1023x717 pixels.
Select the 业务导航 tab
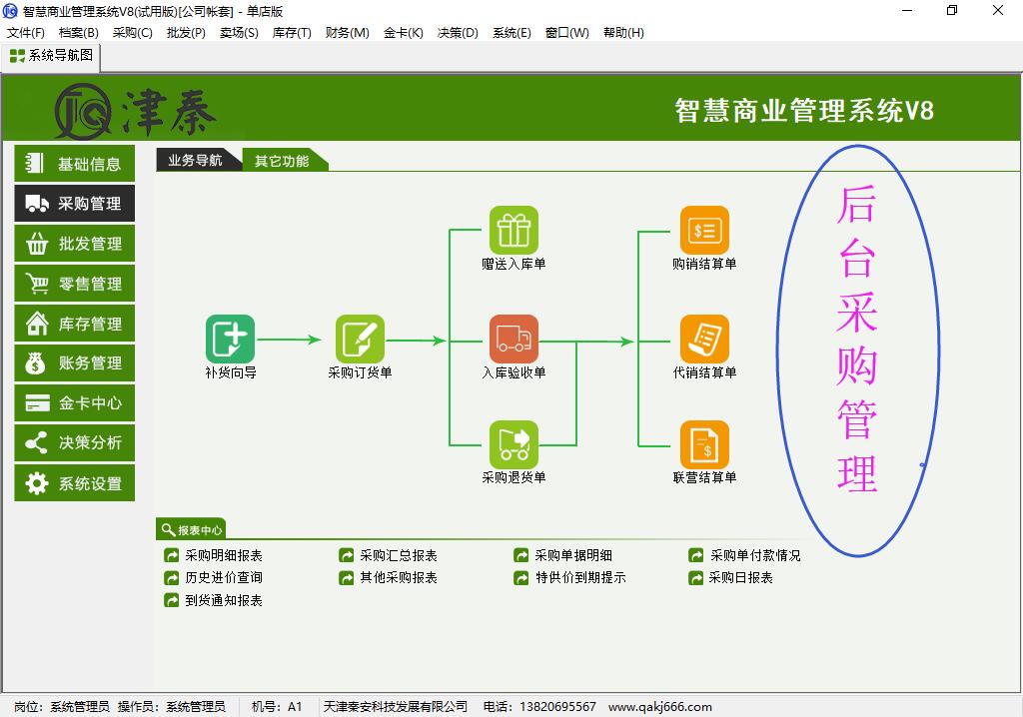tap(196, 161)
